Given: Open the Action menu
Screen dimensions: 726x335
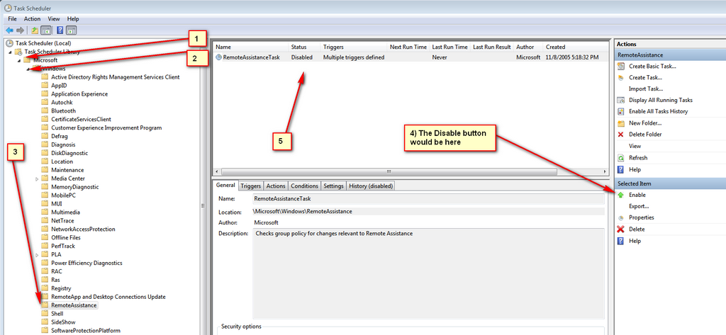Looking at the screenshot, I should tap(33, 19).
